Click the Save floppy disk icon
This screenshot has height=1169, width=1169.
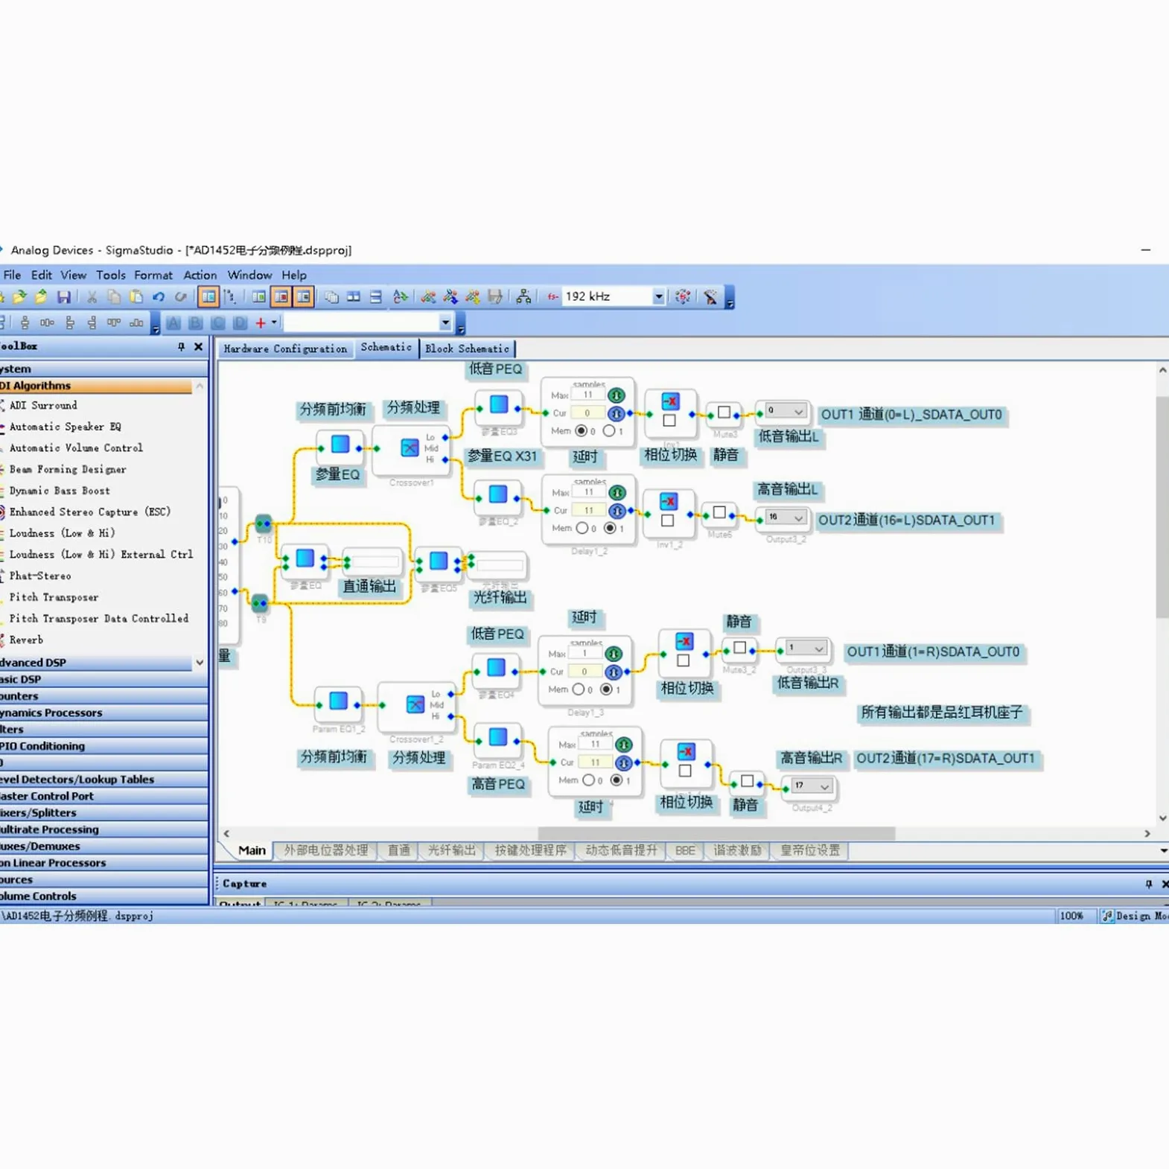click(64, 297)
